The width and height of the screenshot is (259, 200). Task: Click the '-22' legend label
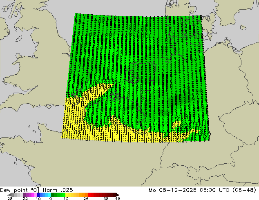pyautogui.click(x=23, y=198)
